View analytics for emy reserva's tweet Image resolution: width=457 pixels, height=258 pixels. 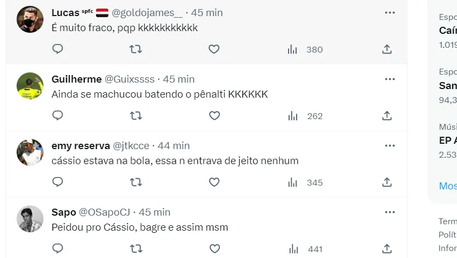[x=292, y=182]
